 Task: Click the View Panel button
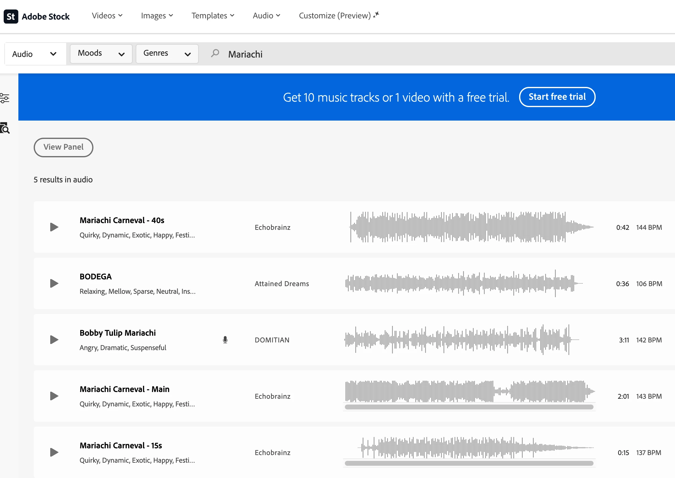pyautogui.click(x=63, y=147)
